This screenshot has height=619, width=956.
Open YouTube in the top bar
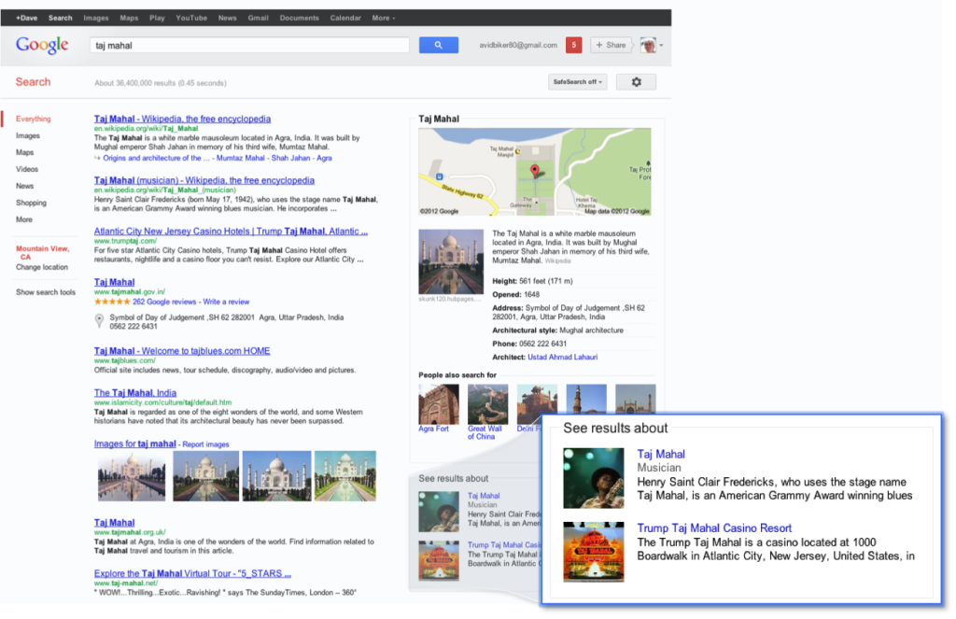pyautogui.click(x=191, y=18)
